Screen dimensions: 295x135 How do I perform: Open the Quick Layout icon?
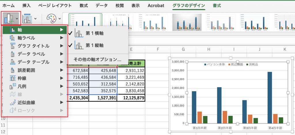pos(27,19)
